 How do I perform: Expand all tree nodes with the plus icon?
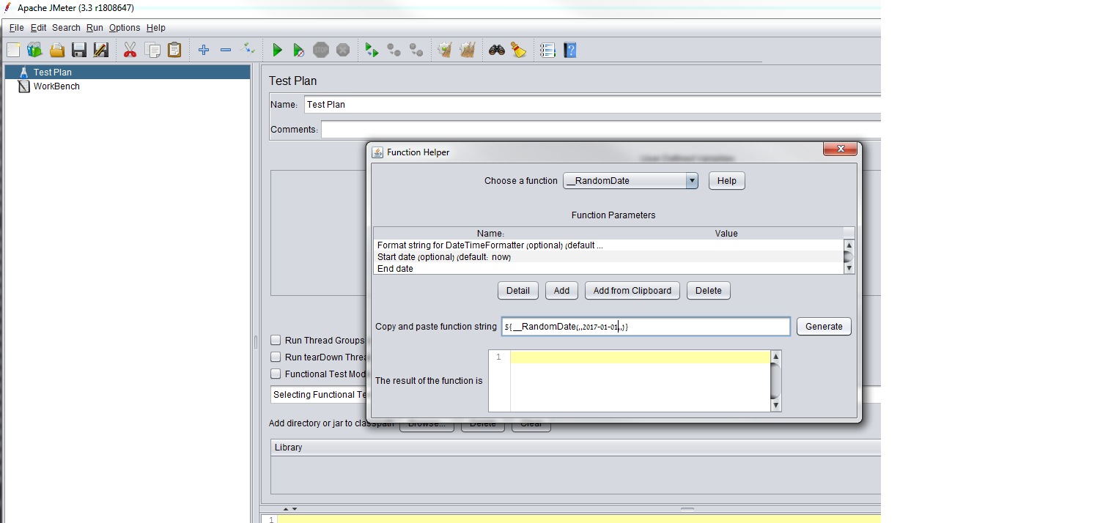[x=203, y=50]
